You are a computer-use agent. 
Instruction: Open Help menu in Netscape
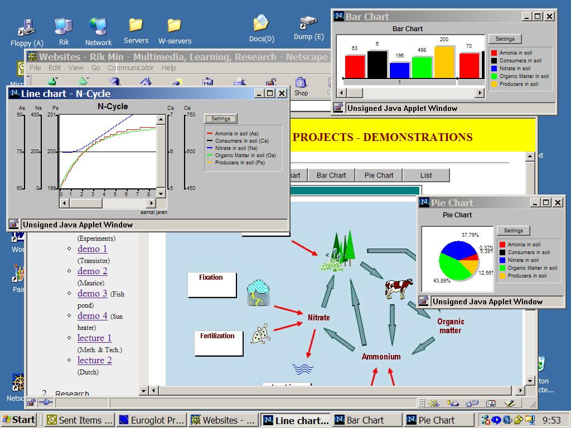(x=168, y=67)
